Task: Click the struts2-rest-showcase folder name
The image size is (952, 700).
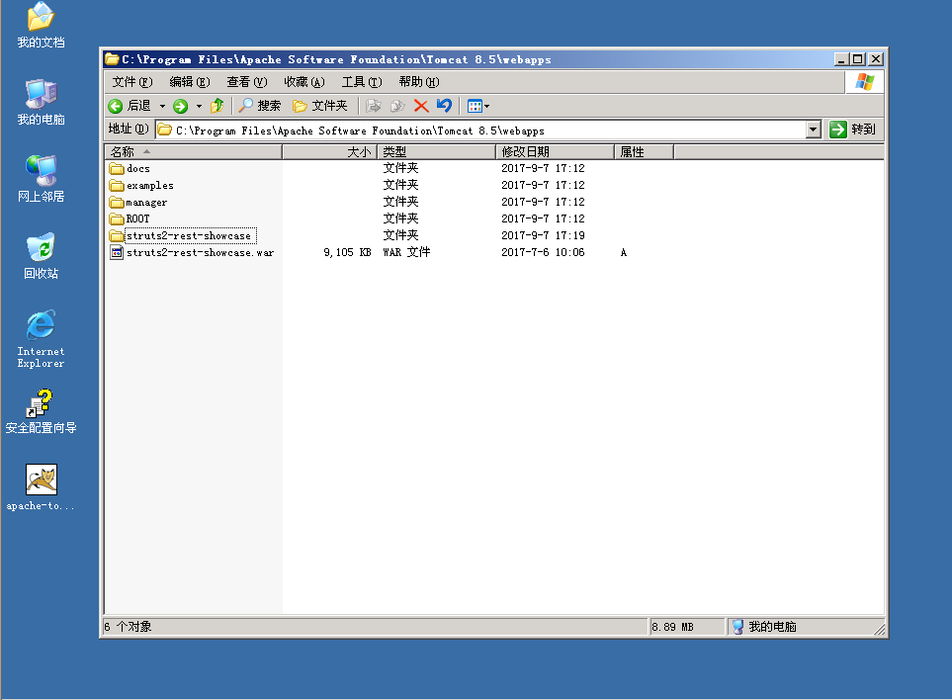Action: point(189,235)
